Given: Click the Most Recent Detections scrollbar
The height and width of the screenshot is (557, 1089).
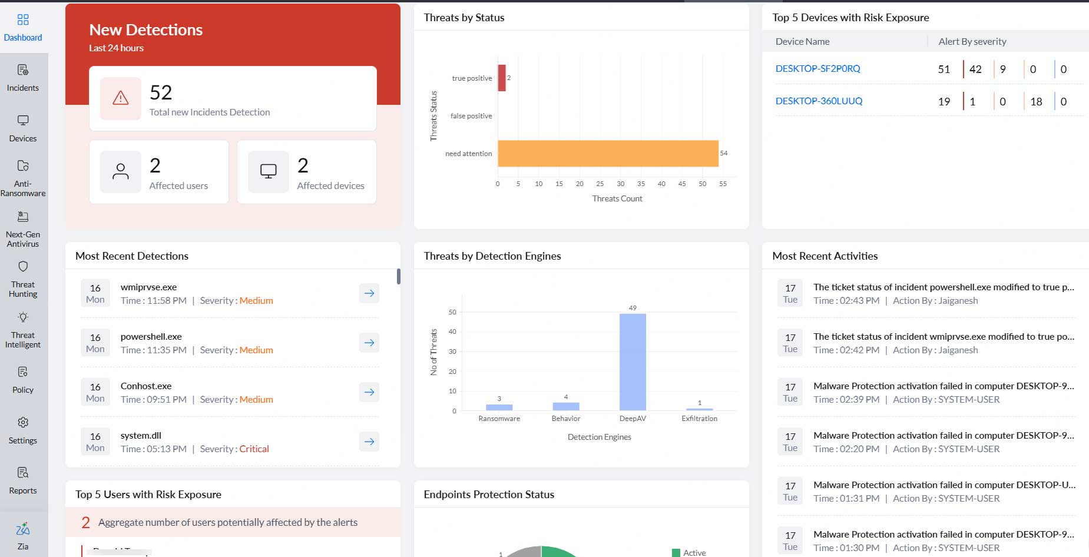Looking at the screenshot, I should point(399,277).
